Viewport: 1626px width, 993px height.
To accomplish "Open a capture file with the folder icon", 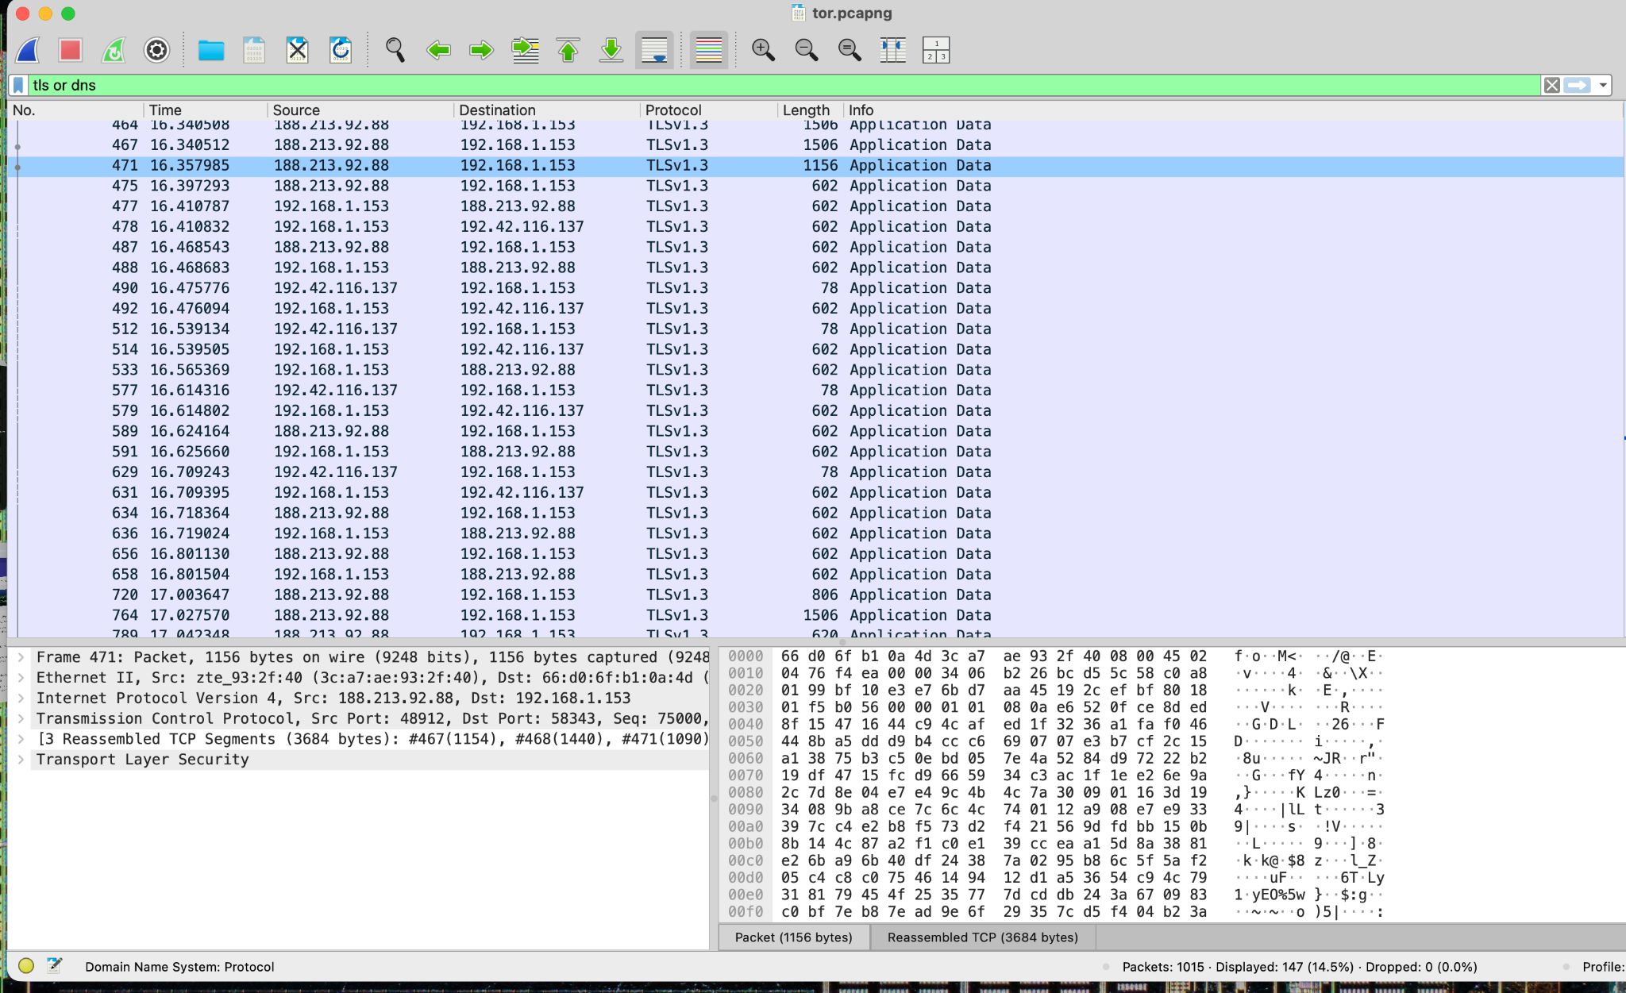I will pyautogui.click(x=210, y=50).
